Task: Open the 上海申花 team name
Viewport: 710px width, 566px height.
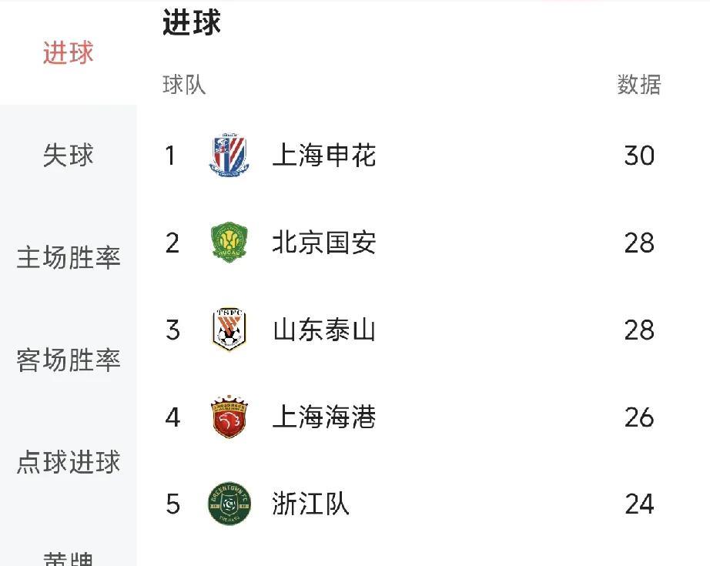Action: coord(324,155)
